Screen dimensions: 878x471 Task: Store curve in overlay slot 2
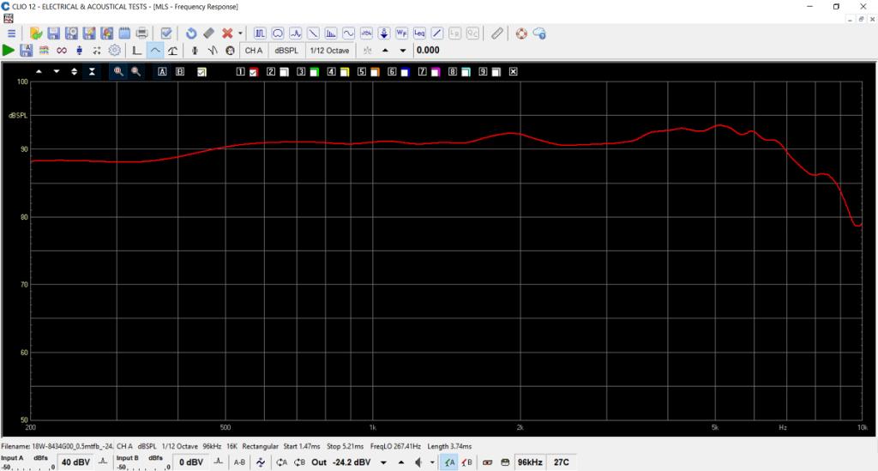270,72
